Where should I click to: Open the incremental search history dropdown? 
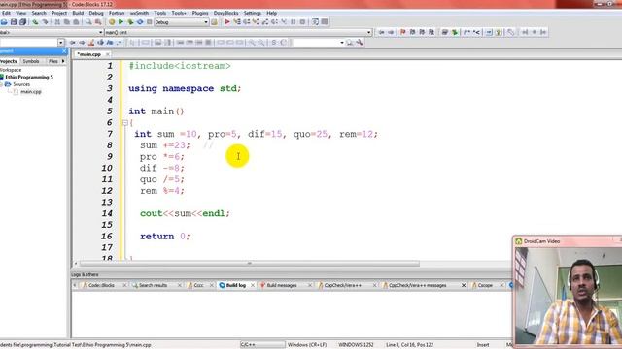point(60,43)
